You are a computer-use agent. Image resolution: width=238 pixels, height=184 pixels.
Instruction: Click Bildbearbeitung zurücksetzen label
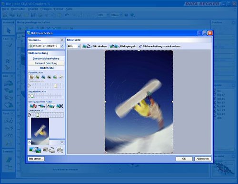pos(161,46)
